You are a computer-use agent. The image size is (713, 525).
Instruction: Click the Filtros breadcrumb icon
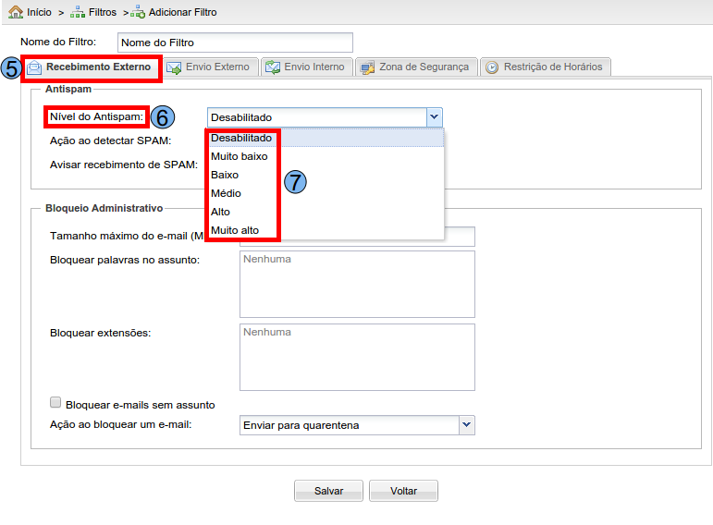coord(78,12)
